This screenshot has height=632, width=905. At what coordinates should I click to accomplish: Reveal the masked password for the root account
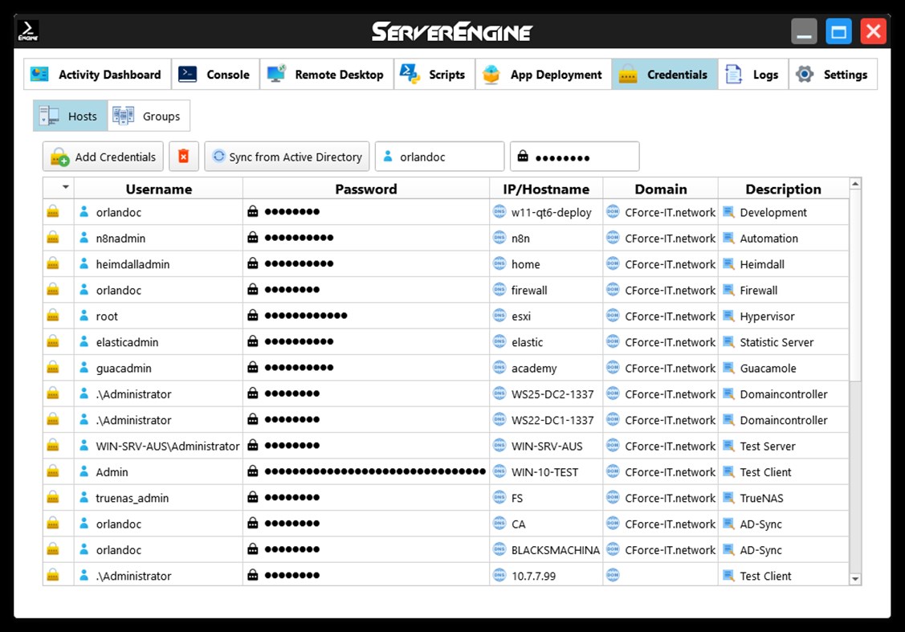255,316
